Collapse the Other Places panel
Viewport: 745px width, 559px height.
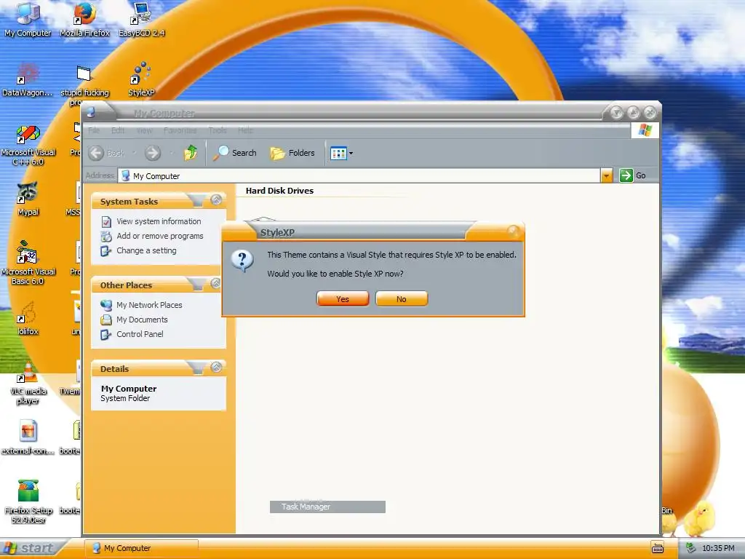tap(215, 283)
